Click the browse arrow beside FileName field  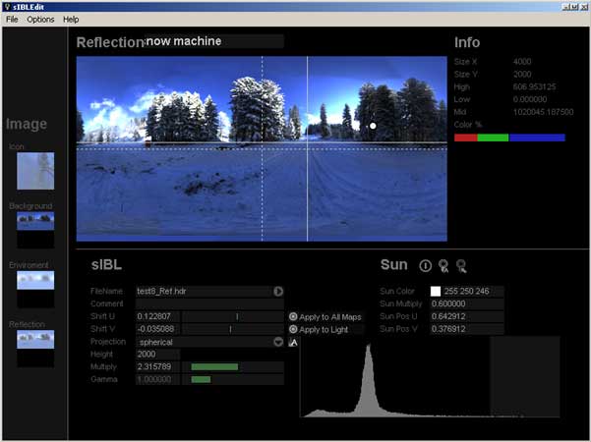[x=278, y=292]
